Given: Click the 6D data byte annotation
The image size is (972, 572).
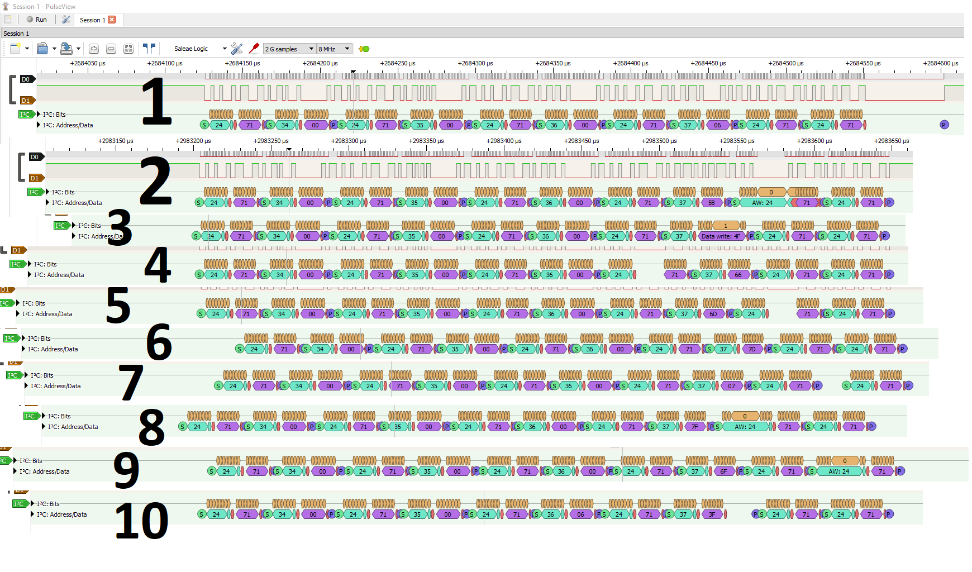Looking at the screenshot, I should point(713,314).
